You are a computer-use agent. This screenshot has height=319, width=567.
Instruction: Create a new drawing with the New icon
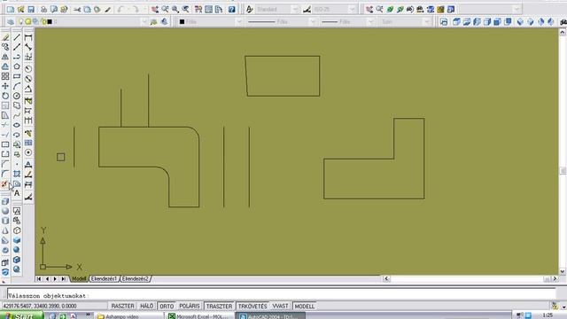(x=11, y=10)
